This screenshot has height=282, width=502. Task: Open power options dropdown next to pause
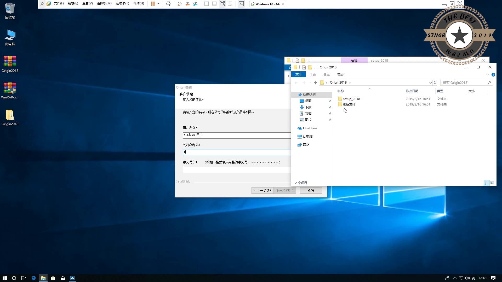158,4
